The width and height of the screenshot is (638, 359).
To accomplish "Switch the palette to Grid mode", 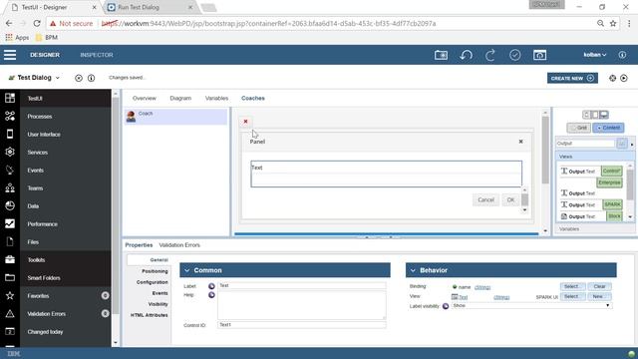I will pos(578,128).
